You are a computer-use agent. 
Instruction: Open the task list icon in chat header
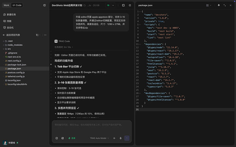click(x=130, y=5)
